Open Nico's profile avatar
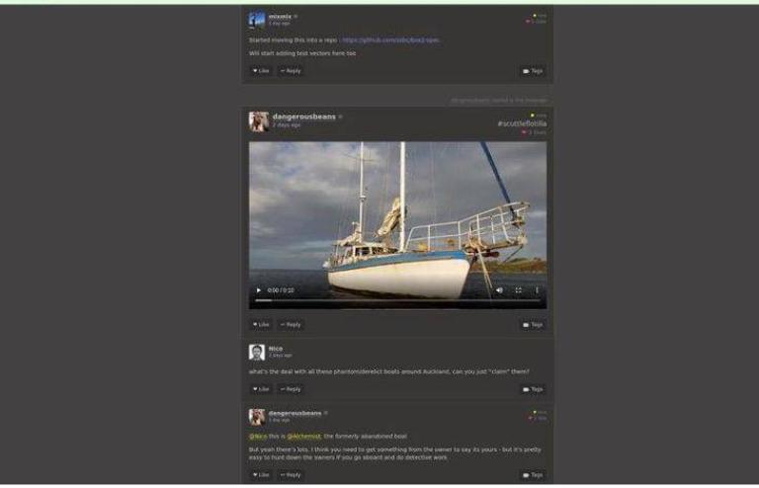This screenshot has width=759, height=488. click(x=257, y=352)
